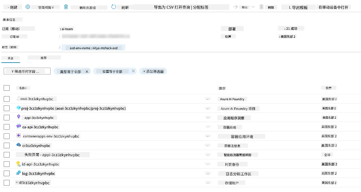Click the ca-api-3cz3zkynhvpbc container app icon
361x192 pixels.
tap(19, 126)
